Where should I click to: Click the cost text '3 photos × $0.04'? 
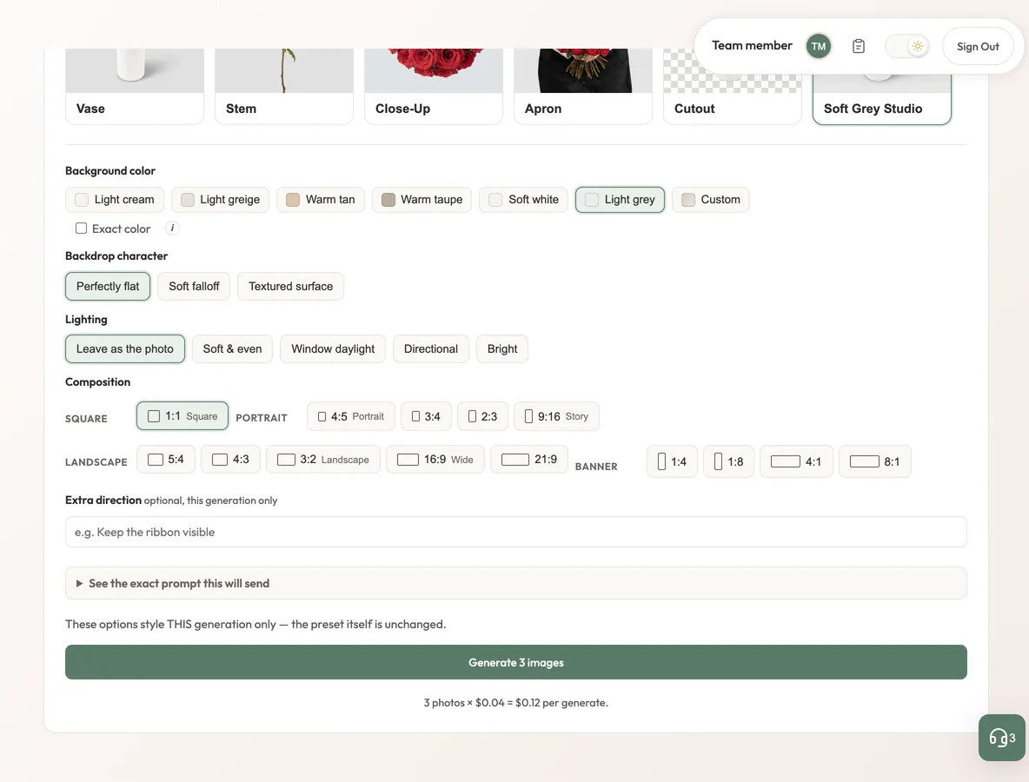click(x=464, y=703)
